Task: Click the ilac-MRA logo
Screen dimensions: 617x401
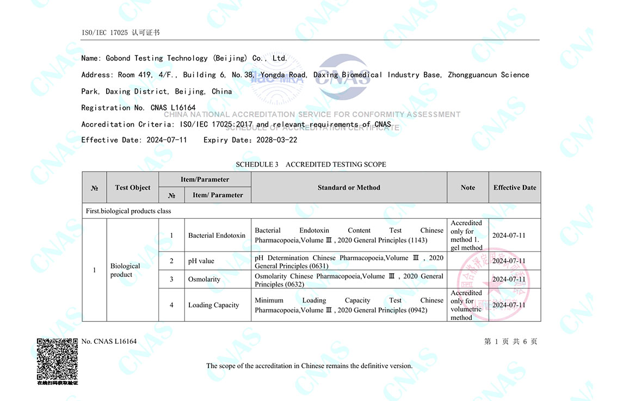Action: pyautogui.click(x=278, y=78)
